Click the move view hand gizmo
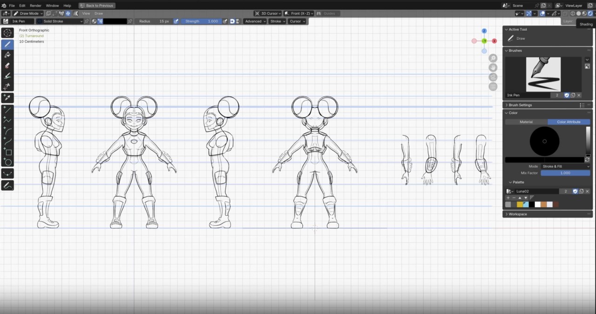This screenshot has width=596, height=314. [493, 67]
